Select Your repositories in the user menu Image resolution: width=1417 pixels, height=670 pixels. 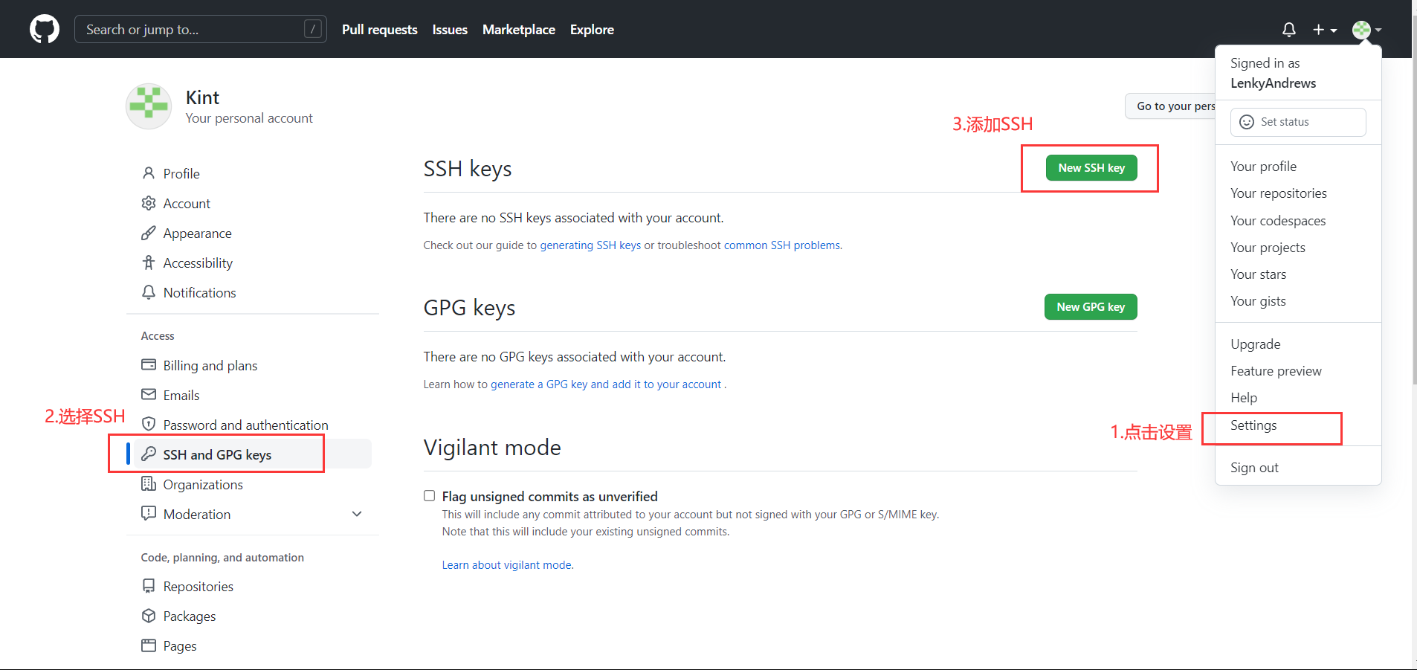1298,193
